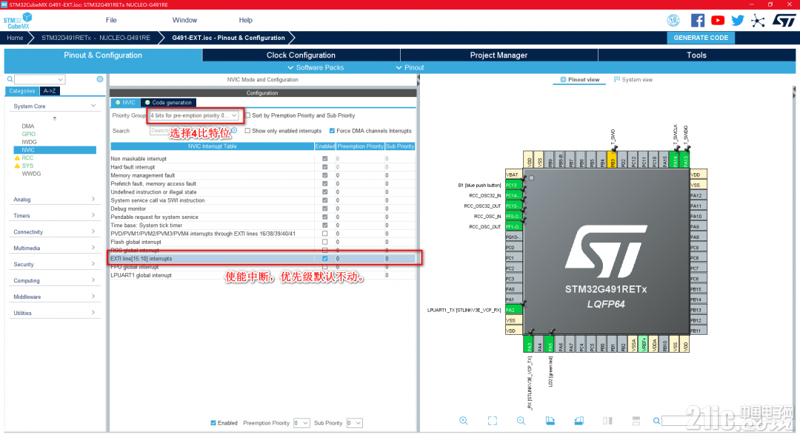The image size is (800, 437).
Task: Switch to Project Manager tab
Action: pyautogui.click(x=499, y=55)
